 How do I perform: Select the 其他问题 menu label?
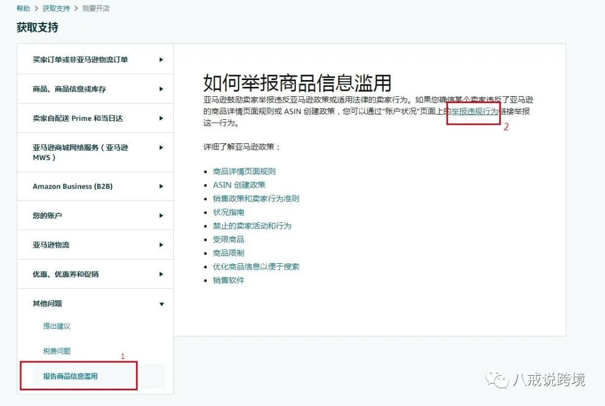point(47,304)
